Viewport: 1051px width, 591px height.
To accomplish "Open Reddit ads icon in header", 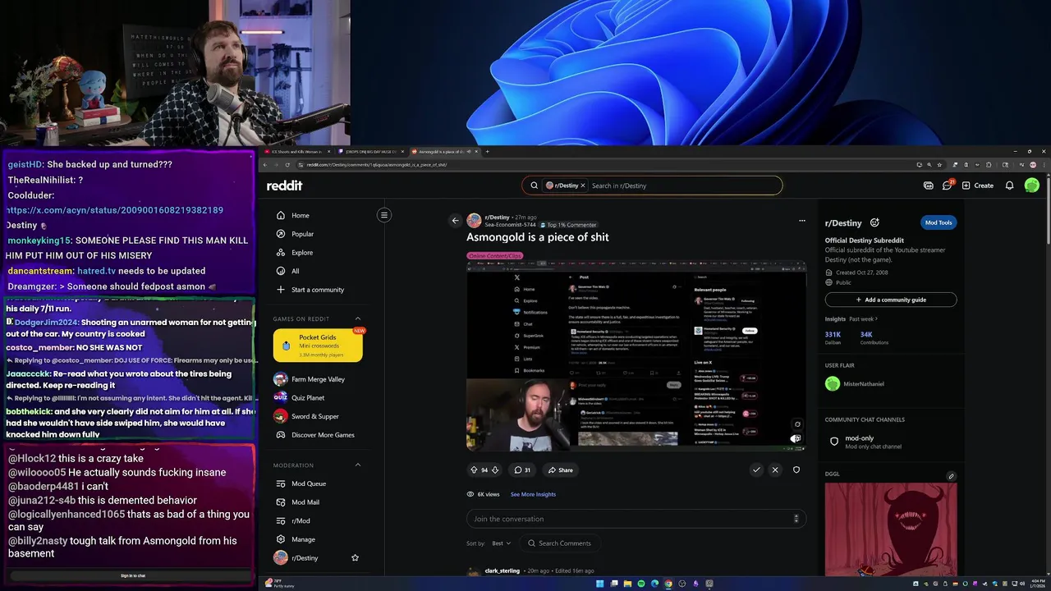I will click(x=929, y=186).
